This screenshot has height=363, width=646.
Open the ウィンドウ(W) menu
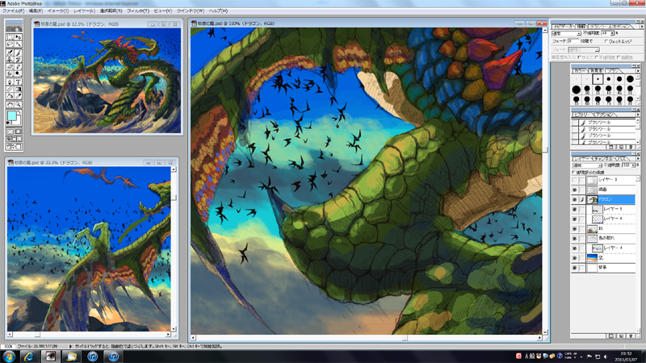pyautogui.click(x=190, y=11)
